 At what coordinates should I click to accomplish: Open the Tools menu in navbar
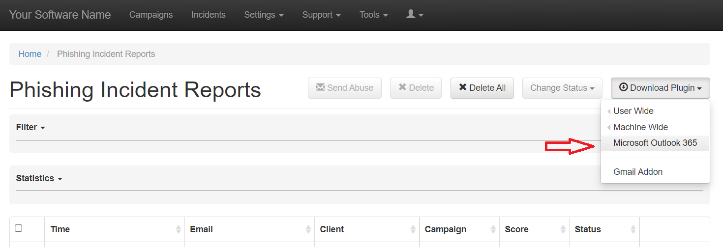(373, 15)
